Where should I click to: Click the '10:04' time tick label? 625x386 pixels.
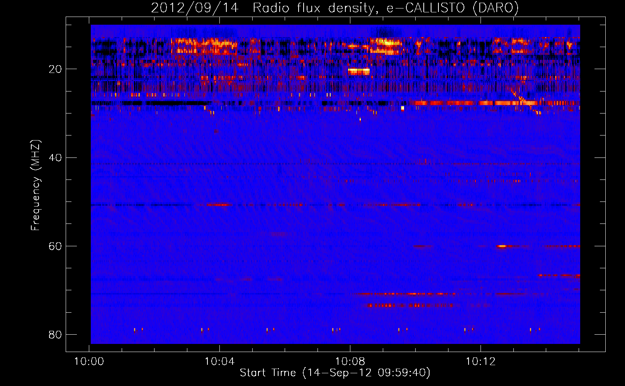coord(219,362)
